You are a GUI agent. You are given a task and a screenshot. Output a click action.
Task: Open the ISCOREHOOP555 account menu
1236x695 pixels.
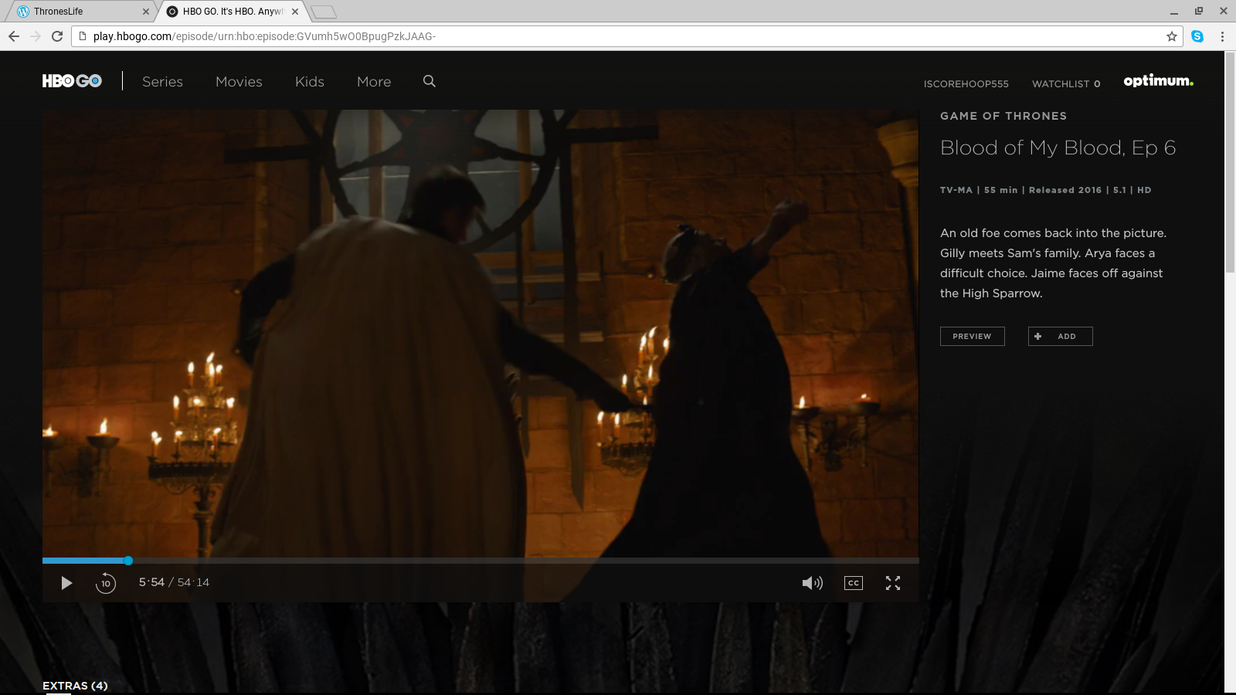coord(966,83)
